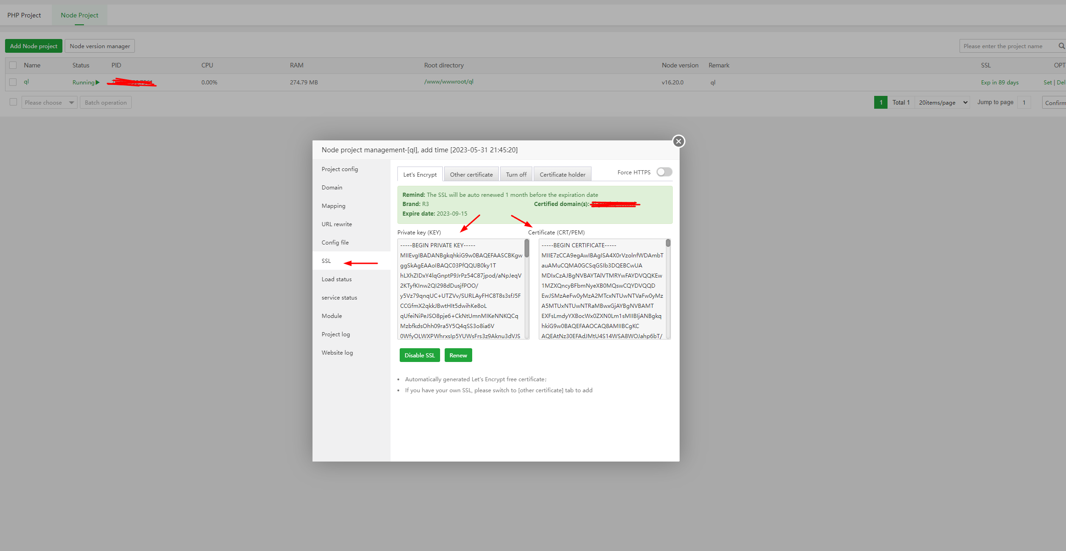Toggle the Force HTTPS switch
The width and height of the screenshot is (1066, 551).
point(664,172)
